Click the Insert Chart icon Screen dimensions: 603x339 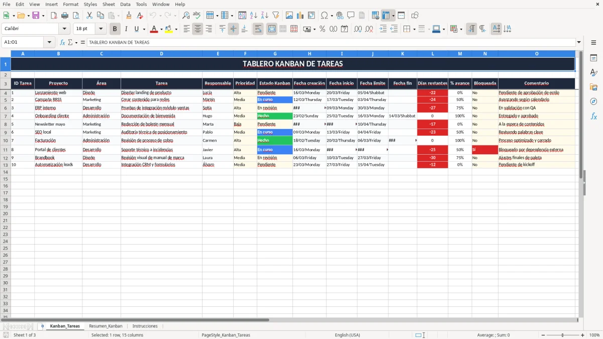tap(300, 16)
